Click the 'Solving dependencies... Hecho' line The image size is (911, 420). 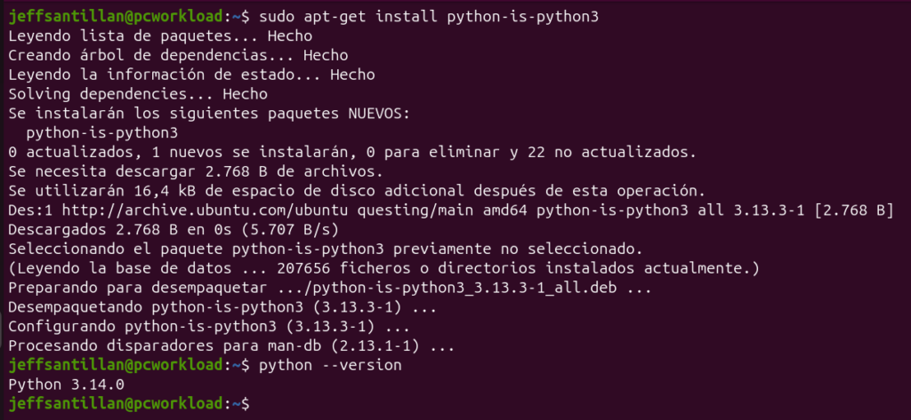click(138, 94)
